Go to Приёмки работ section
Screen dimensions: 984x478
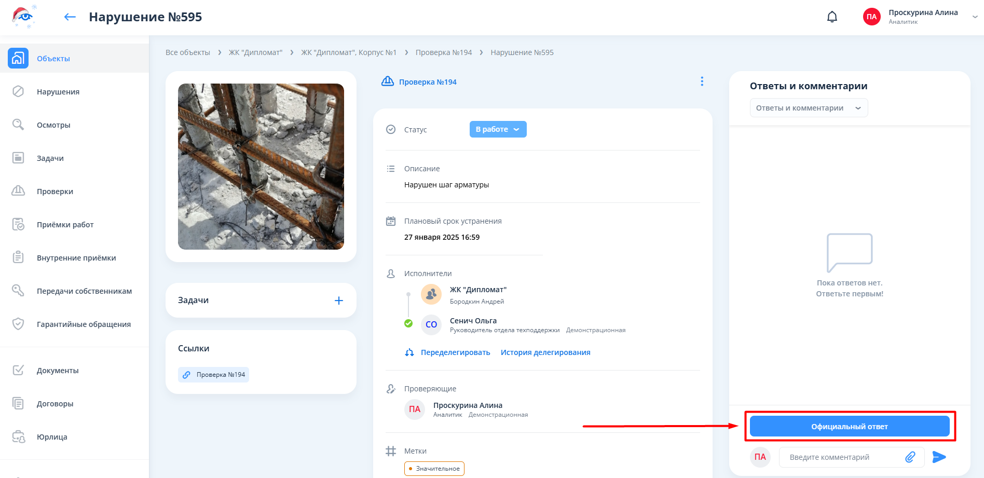[65, 225]
